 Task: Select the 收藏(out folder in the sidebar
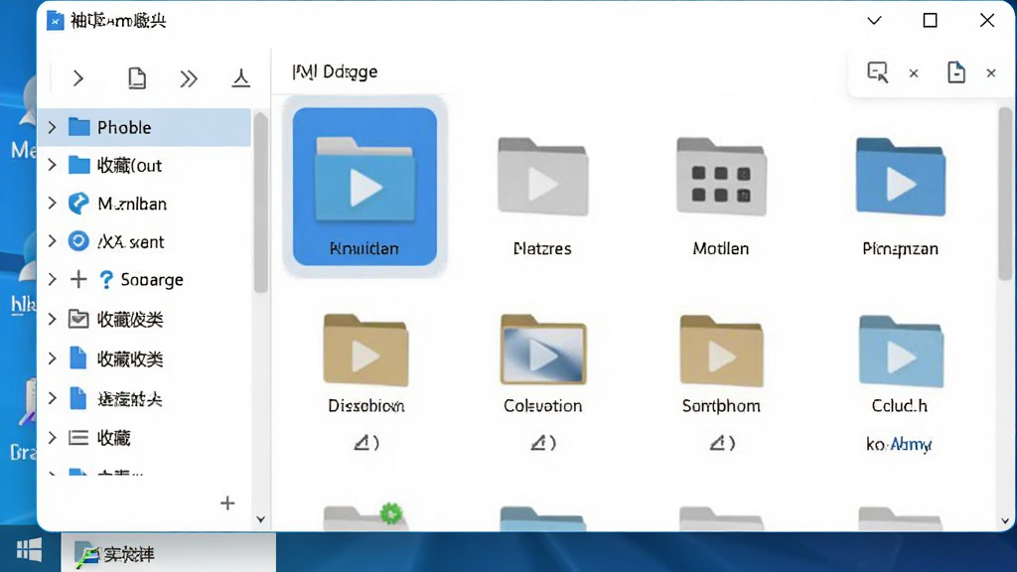(115, 166)
